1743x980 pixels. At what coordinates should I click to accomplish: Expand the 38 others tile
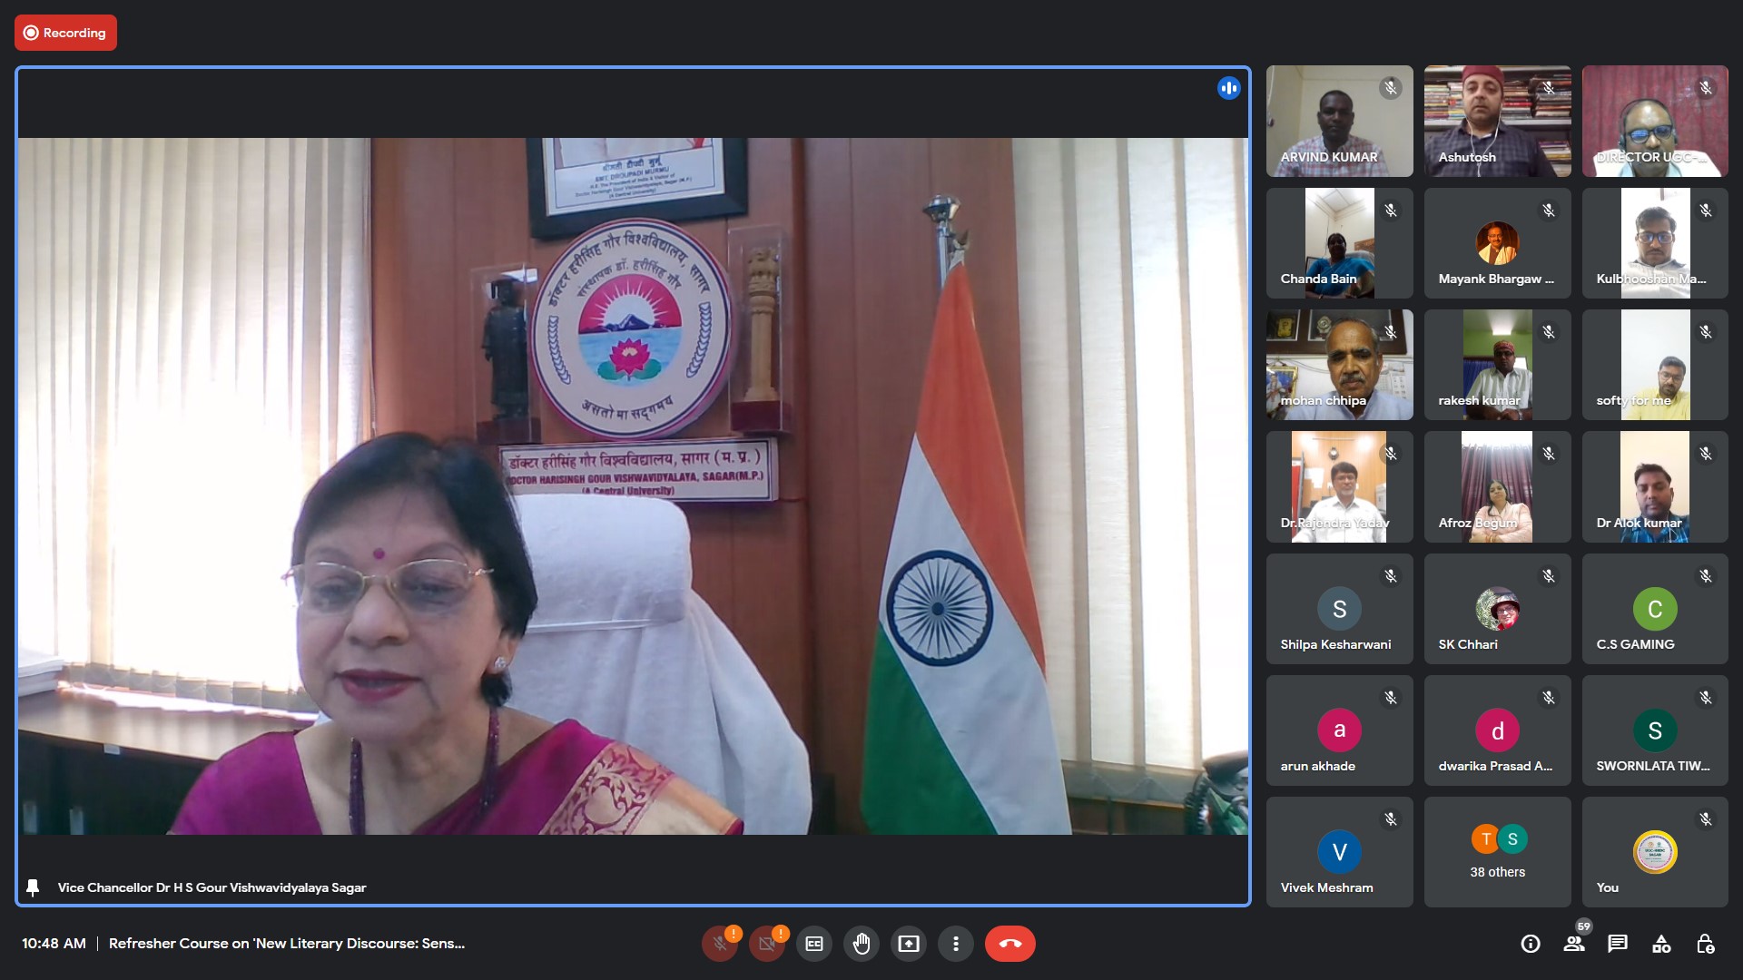[1497, 852]
